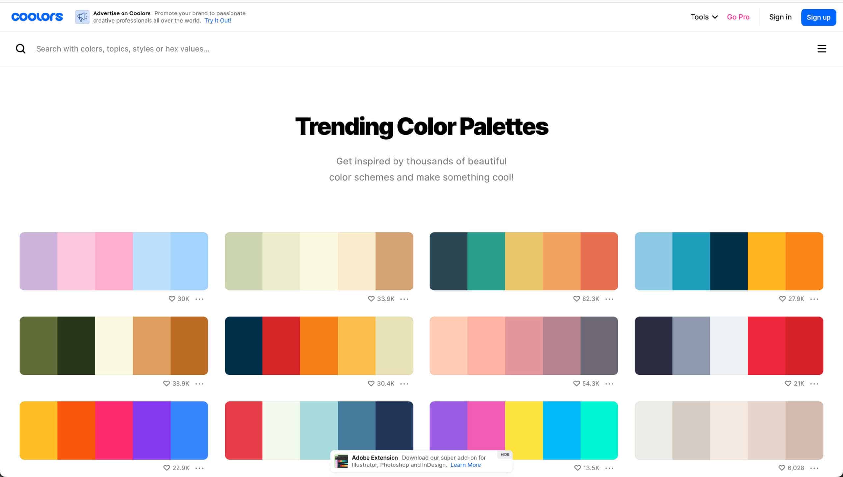Open the Go Pro page
Image resolution: width=843 pixels, height=477 pixels.
coord(738,17)
